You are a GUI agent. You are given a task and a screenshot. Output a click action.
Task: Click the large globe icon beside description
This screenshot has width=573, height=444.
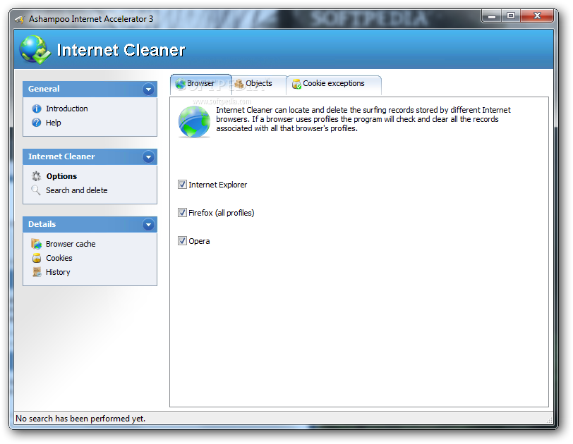[x=194, y=122]
